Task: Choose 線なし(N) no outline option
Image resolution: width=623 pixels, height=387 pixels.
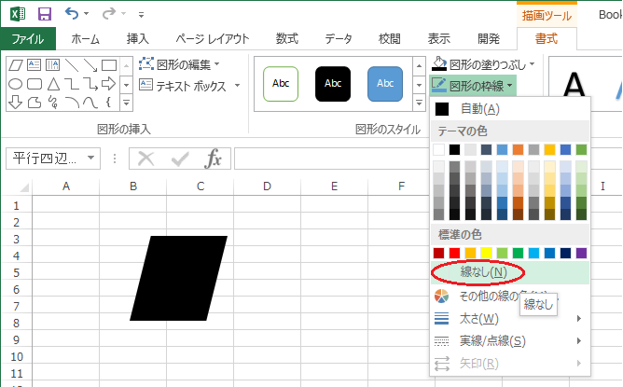Action: [483, 272]
